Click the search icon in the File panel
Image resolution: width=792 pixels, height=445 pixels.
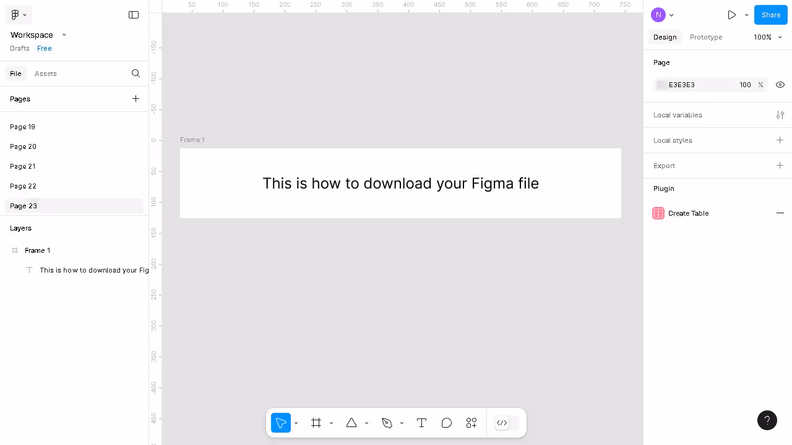click(x=136, y=74)
